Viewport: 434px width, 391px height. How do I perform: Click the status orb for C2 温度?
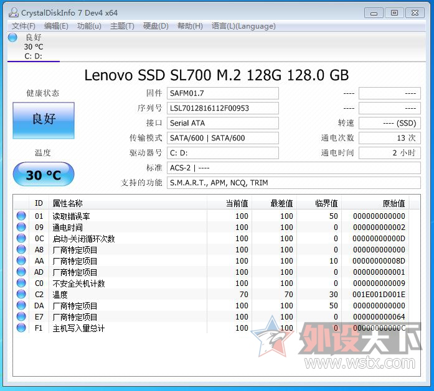(21, 294)
